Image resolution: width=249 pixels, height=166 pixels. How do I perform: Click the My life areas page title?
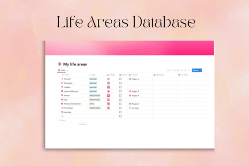75,64
